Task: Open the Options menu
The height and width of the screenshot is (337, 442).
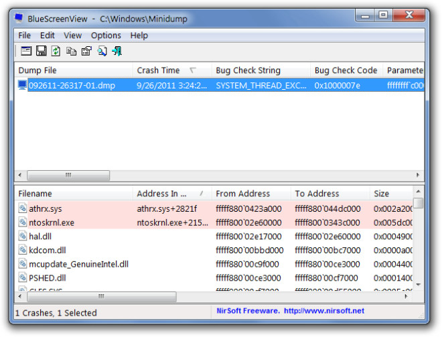Action: click(x=106, y=36)
